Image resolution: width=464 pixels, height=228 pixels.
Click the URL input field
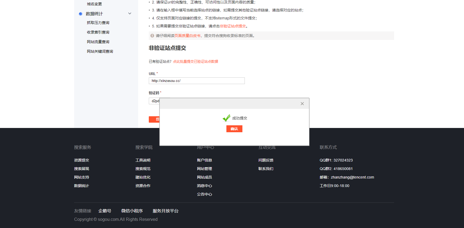[x=197, y=81]
